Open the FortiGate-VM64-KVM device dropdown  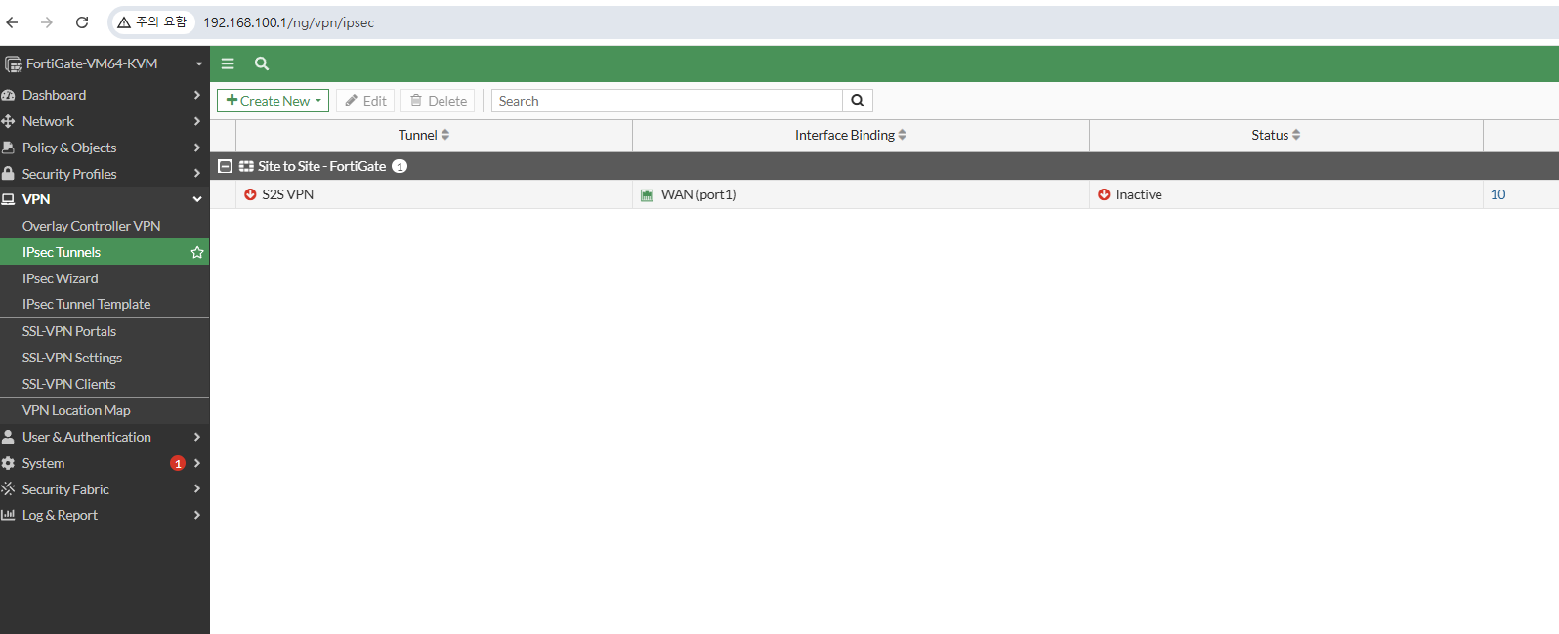(105, 63)
